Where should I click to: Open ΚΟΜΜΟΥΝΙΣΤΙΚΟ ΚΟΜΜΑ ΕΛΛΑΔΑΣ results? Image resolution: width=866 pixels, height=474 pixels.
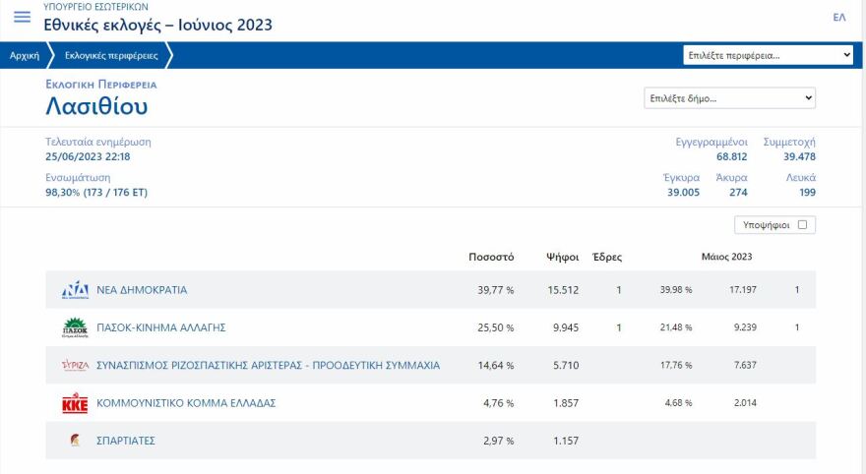point(185,403)
